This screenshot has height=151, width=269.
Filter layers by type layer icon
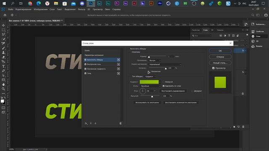pyautogui.click(x=229, y=35)
